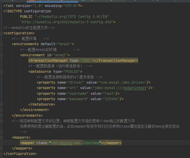190x158 pixels.
Task: Click the 配置环境 comment
Action: [x=30, y=39]
